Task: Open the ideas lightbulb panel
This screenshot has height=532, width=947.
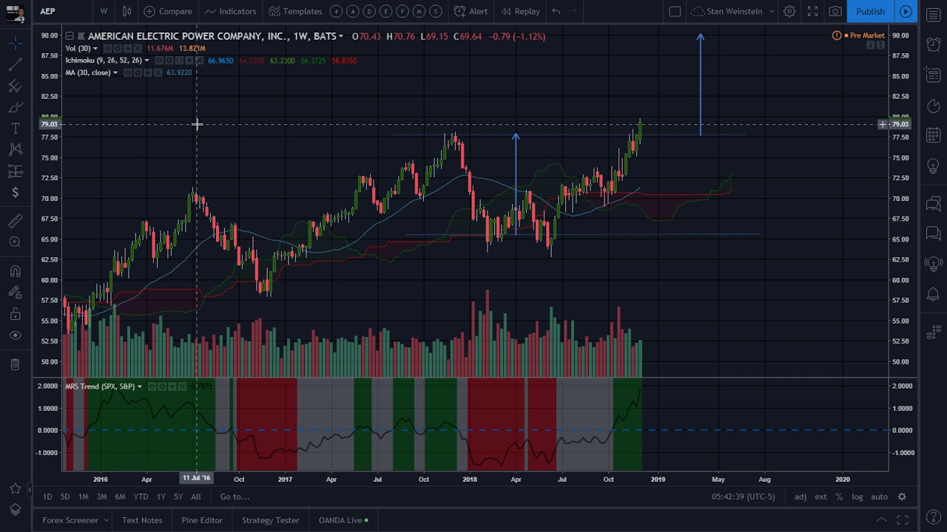Action: pyautogui.click(x=934, y=166)
